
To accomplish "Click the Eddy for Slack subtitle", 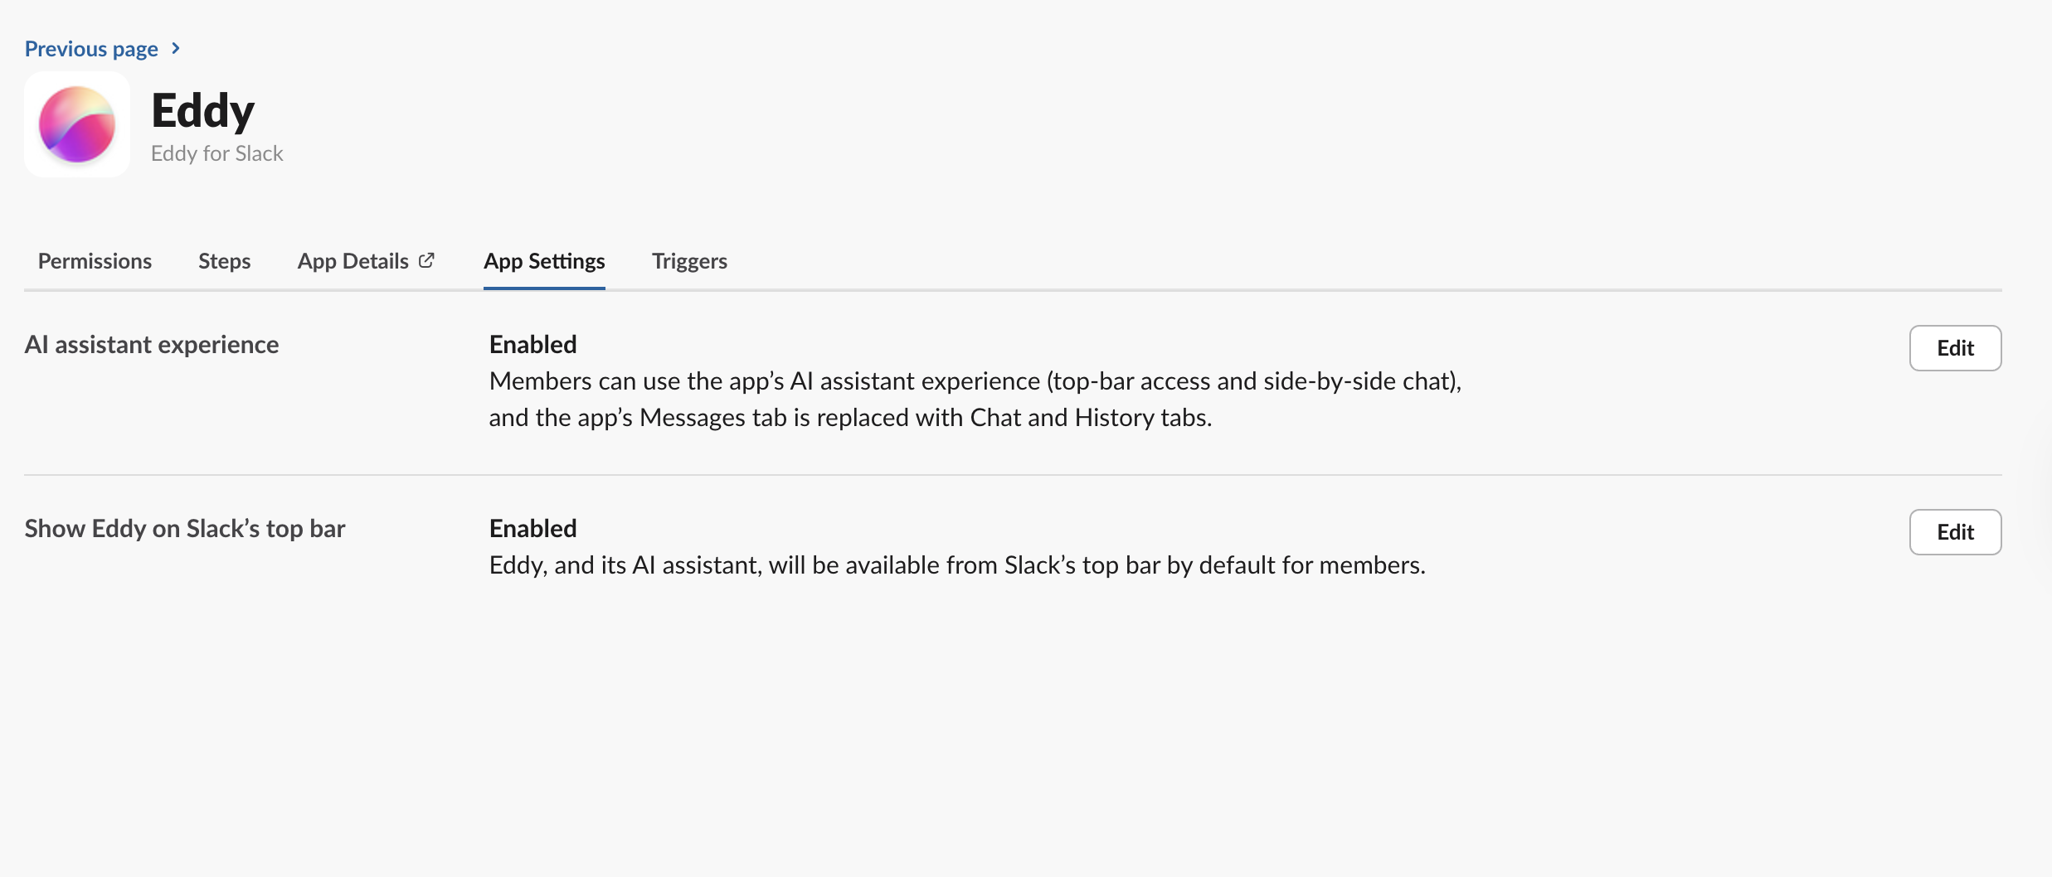I will point(217,153).
